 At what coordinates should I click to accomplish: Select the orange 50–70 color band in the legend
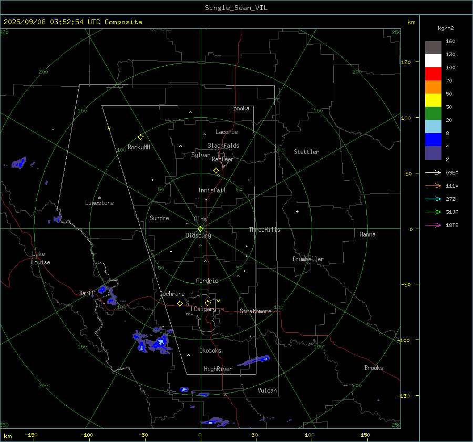tap(433, 87)
